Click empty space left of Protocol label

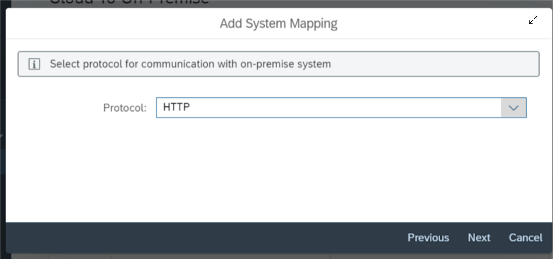pyautogui.click(x=56, y=108)
